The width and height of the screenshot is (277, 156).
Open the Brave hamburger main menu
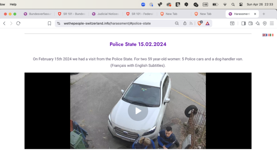272,23
